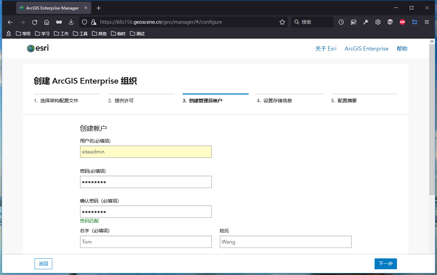Screen dimensions: 437x275
Task: Click the 确认密码 confirm password field
Action: [x=146, y=212]
